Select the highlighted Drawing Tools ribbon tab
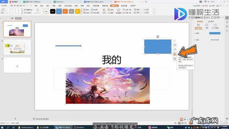 click(114, 6)
